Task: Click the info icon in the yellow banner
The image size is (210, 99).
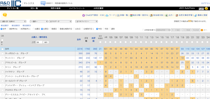Action: coord(5,15)
